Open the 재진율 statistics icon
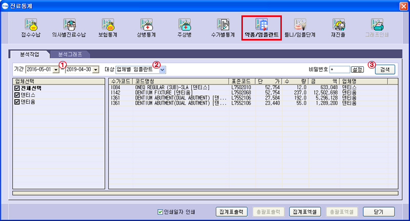 click(x=338, y=28)
